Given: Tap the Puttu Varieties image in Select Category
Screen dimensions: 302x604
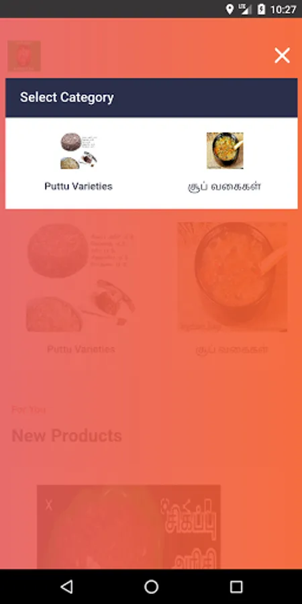Looking at the screenshot, I should click(79, 150).
